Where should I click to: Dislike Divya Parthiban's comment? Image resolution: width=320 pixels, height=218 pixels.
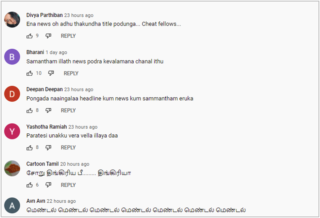click(x=48, y=36)
